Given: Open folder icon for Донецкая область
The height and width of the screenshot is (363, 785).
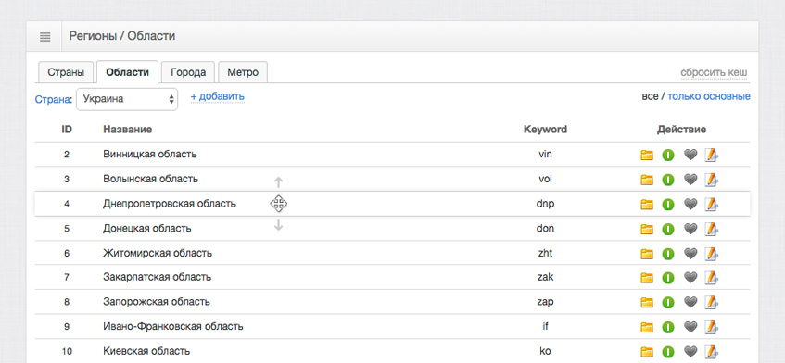Looking at the screenshot, I should 647,229.
